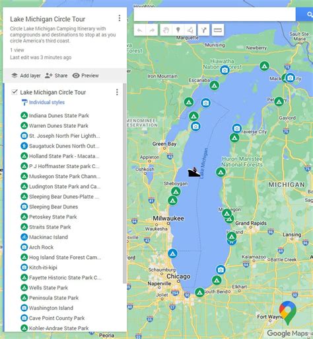The height and width of the screenshot is (339, 313).
Task: Select Warren Dunes State Park list item
Action: pos(59,126)
